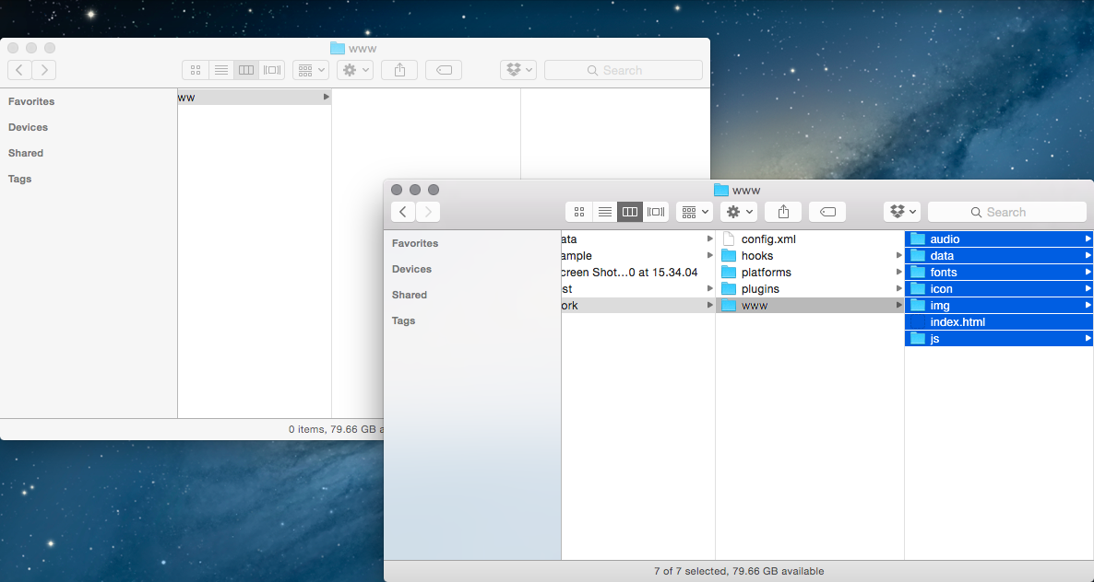1094x582 pixels.
Task: Select the fonts folder
Action: 999,273
